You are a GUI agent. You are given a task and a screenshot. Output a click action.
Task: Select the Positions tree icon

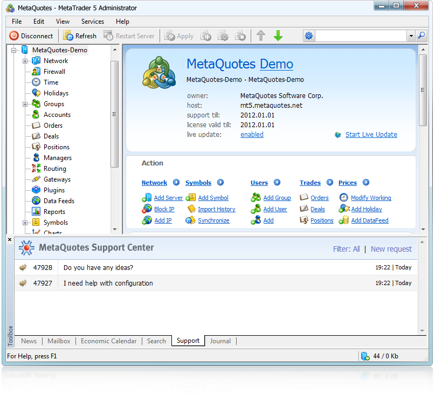[x=36, y=147]
